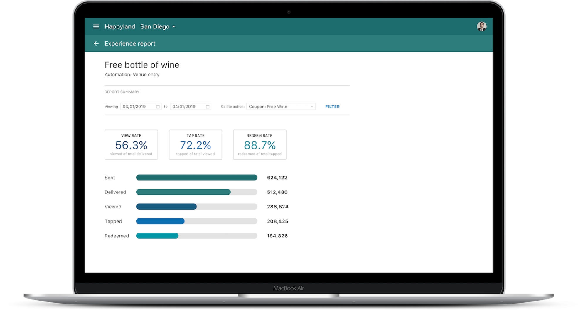Select the Happyland venue name
The height and width of the screenshot is (310, 578).
[120, 26]
